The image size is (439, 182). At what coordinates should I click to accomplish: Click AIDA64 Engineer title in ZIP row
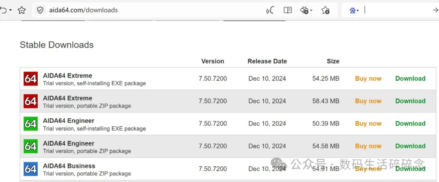pyautogui.click(x=69, y=143)
